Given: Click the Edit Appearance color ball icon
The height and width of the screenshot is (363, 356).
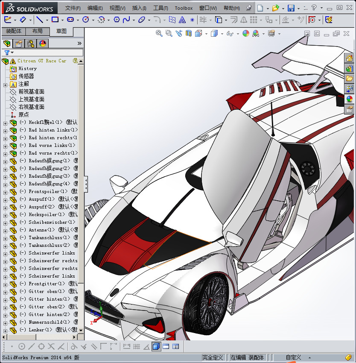Looking at the screenshot, I should coord(245,33).
